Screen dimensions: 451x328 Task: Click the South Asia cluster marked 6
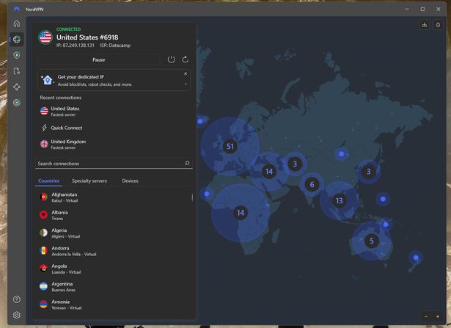point(312,184)
